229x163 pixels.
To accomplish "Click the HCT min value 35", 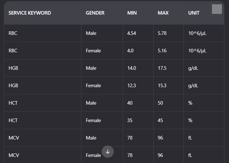I will [130, 120].
